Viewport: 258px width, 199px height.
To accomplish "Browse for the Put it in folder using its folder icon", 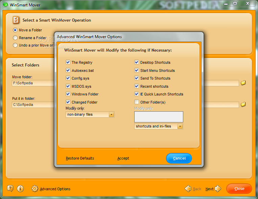I will (x=243, y=104).
